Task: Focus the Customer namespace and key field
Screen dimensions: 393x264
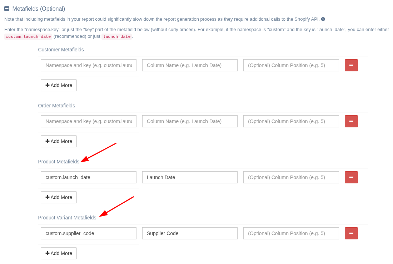Action: [x=88, y=65]
